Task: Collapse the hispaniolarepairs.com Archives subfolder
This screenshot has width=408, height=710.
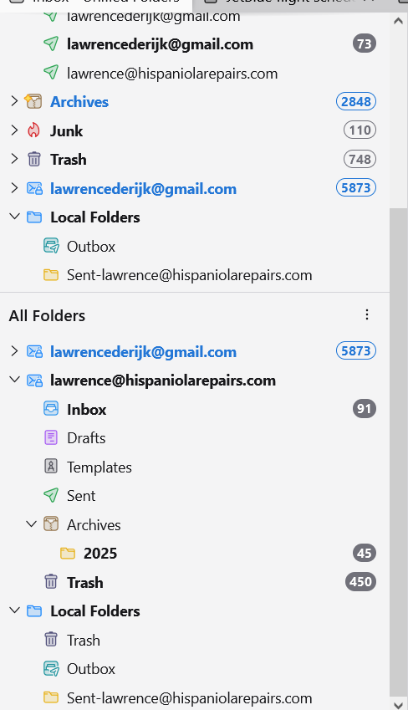Action: pyautogui.click(x=31, y=524)
